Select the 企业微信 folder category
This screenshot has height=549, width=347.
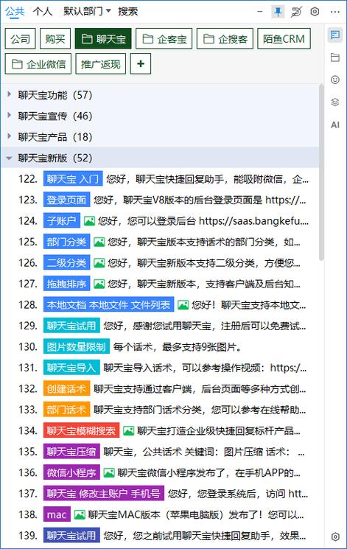38,63
